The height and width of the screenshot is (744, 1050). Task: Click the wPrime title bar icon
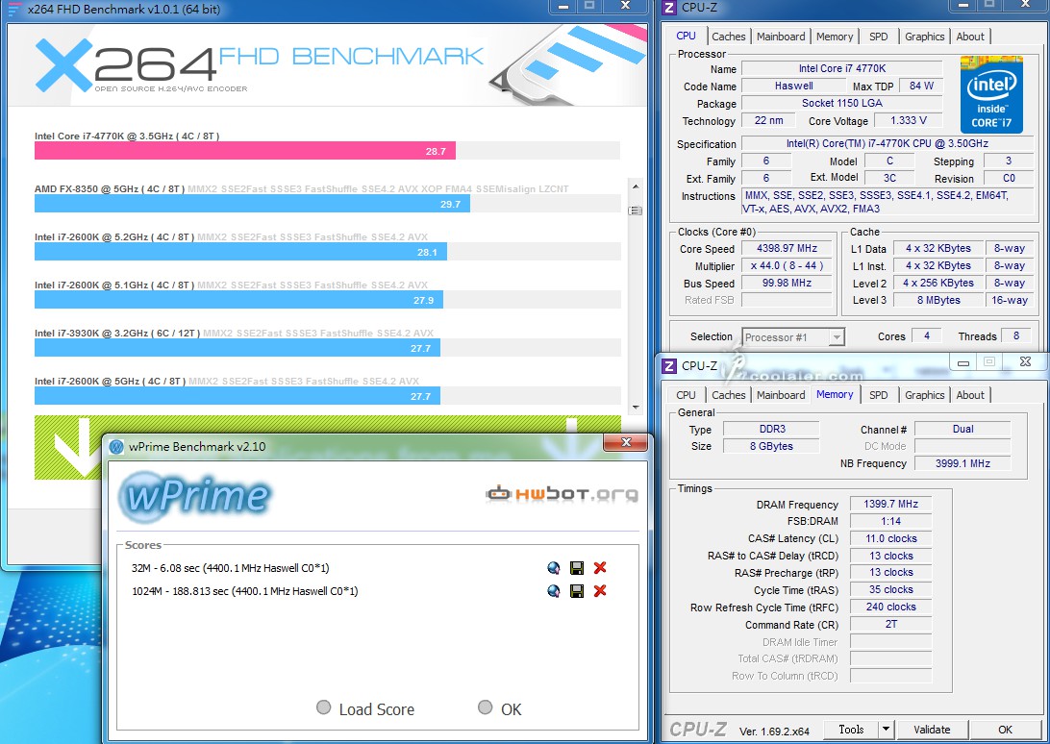116,447
